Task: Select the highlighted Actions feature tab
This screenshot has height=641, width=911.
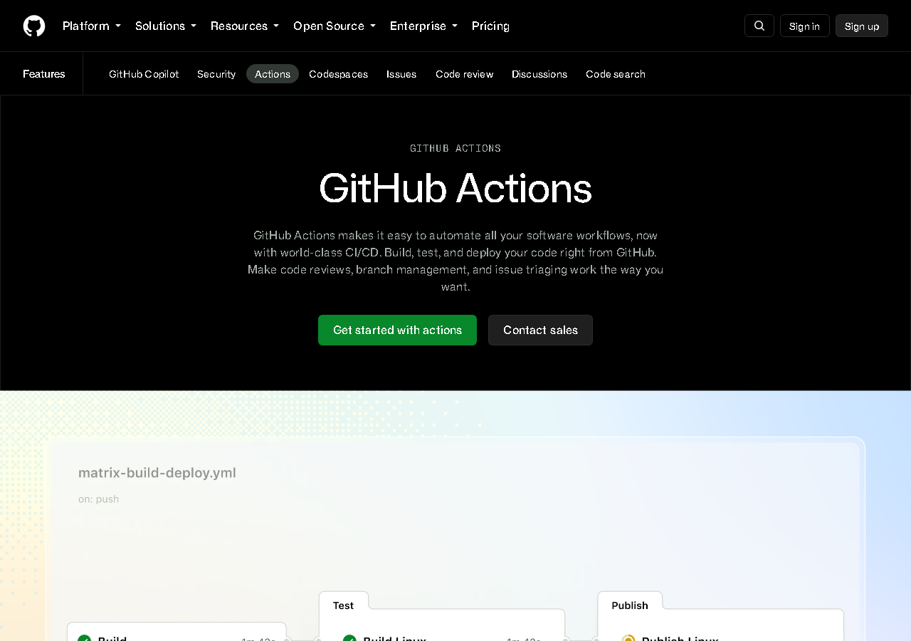Action: [x=273, y=74]
